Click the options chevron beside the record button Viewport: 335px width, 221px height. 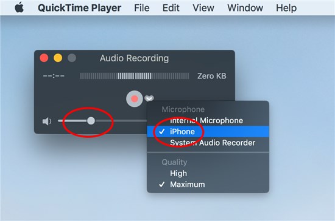pos(149,98)
